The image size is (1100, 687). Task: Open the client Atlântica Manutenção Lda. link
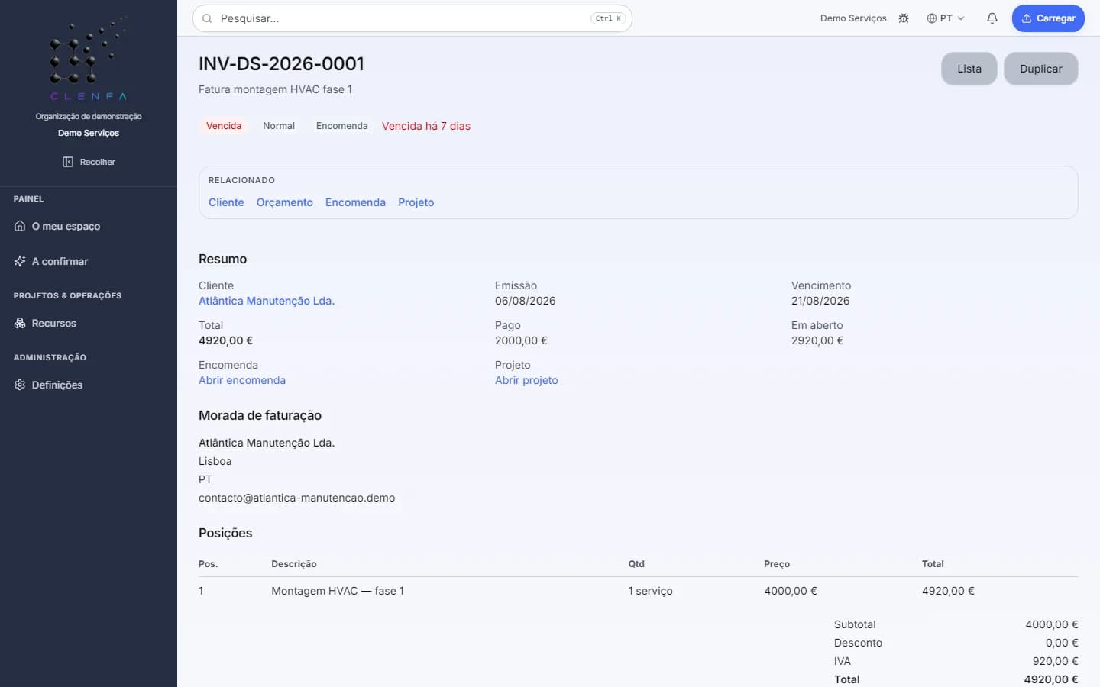point(267,301)
